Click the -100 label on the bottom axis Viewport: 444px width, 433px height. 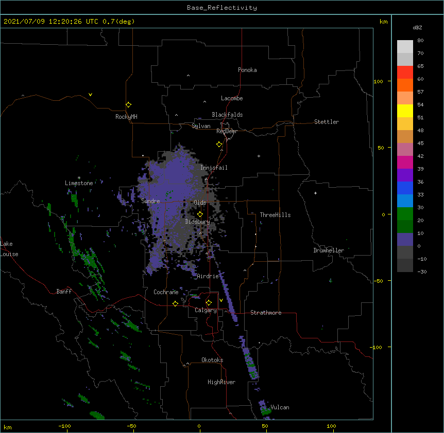point(65,426)
